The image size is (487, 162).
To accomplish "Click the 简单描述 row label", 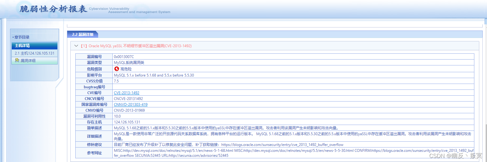I will click(94, 128).
